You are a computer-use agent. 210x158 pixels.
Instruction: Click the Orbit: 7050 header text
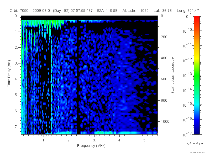pyautogui.click(x=19, y=11)
